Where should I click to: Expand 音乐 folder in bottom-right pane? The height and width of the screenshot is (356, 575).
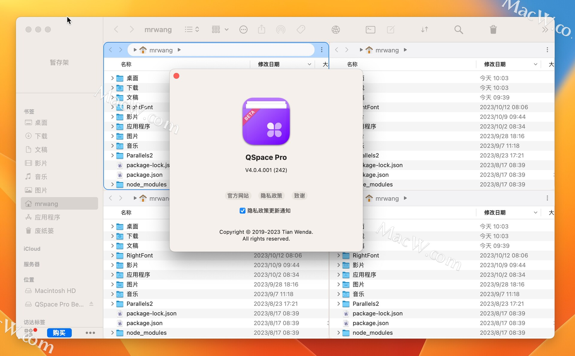point(338,294)
